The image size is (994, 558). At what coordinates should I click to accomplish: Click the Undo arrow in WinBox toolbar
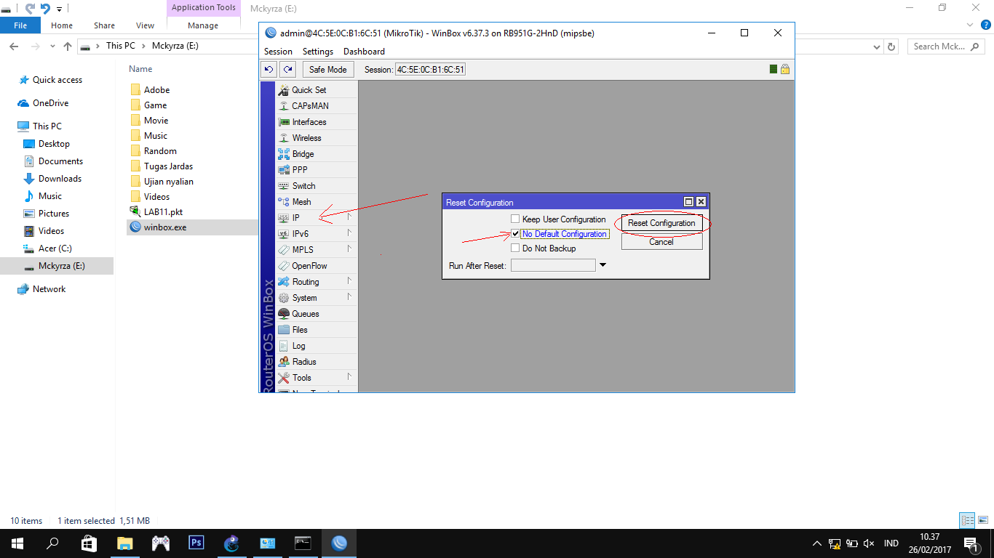[269, 69]
